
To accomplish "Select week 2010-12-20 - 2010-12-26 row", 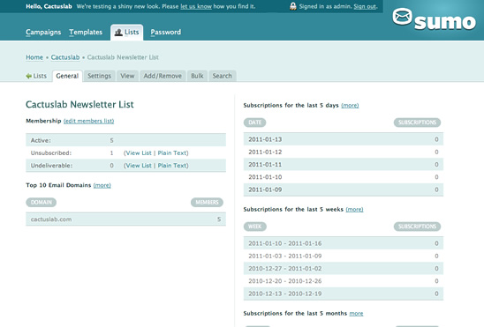I will 344,281.
